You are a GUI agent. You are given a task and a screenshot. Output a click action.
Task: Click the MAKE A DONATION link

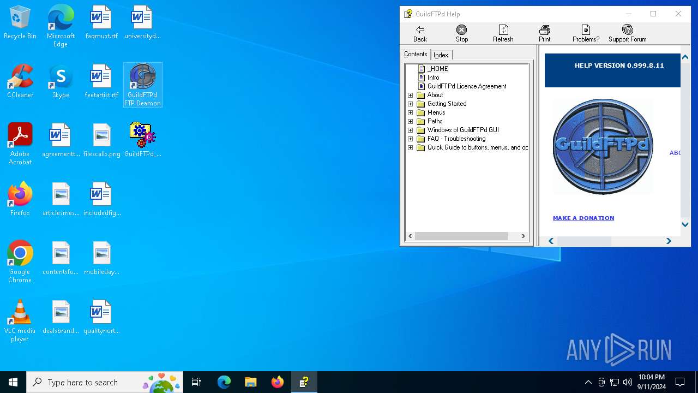point(583,218)
